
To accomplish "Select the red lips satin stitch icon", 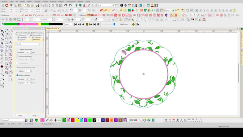I will [101, 10].
